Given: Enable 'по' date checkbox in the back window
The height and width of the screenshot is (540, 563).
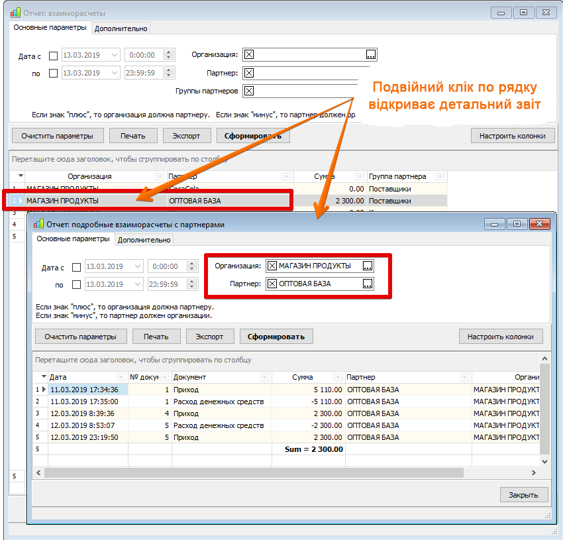Looking at the screenshot, I should (x=53, y=74).
